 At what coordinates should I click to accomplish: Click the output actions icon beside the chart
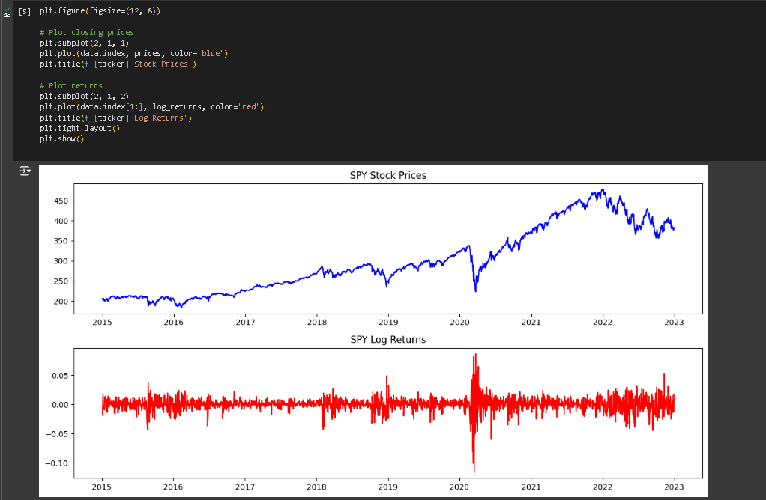click(25, 171)
